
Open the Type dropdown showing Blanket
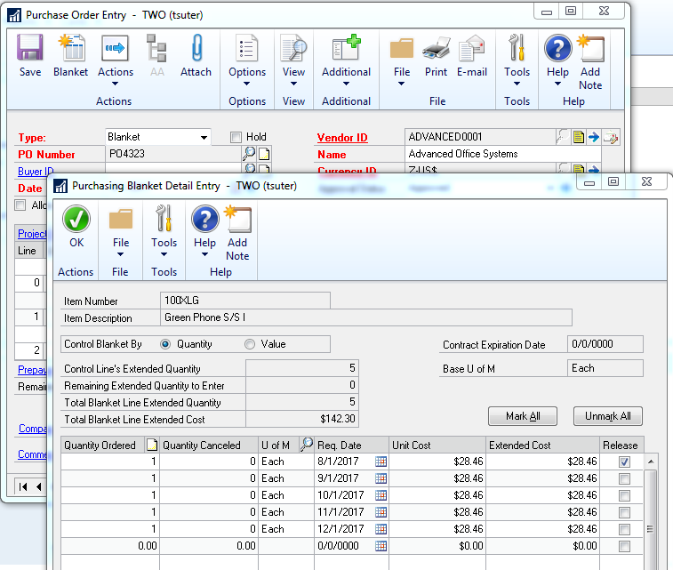pyautogui.click(x=204, y=137)
